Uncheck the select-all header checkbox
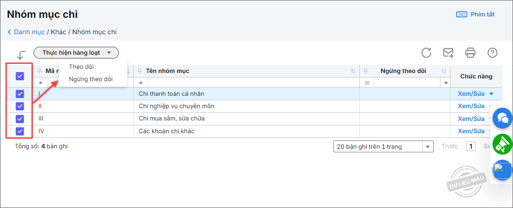Image resolution: width=513 pixels, height=208 pixels. click(20, 76)
